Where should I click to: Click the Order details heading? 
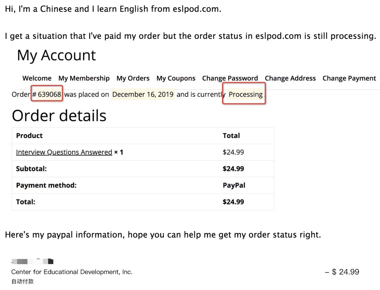coord(59,115)
